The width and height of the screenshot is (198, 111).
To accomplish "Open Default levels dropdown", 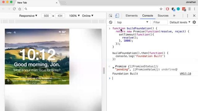I will [x=180, y=22].
